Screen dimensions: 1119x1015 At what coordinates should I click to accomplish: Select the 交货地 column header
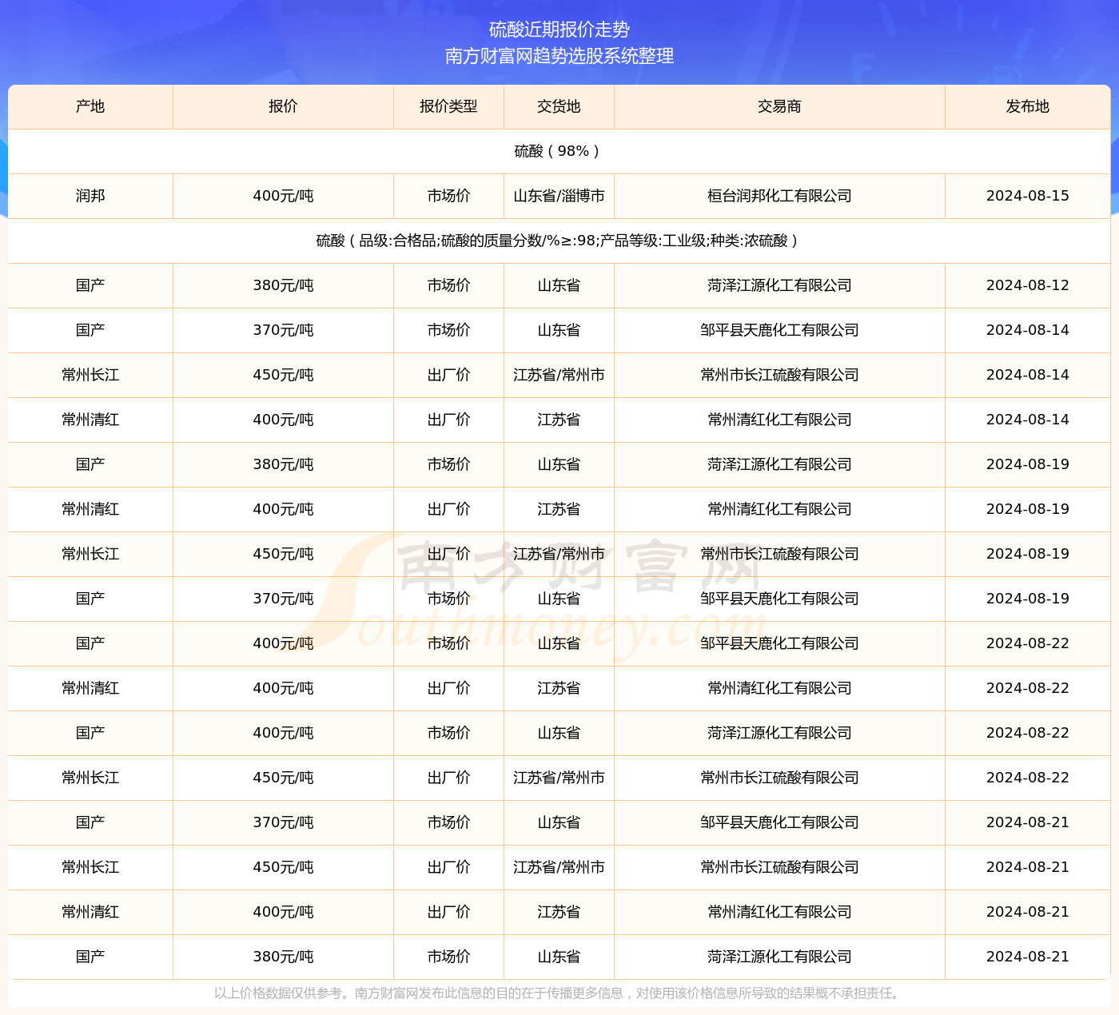pyautogui.click(x=559, y=106)
